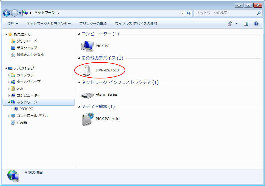
Task: Click the メディア機器 (1) group header
Action: 98,107
